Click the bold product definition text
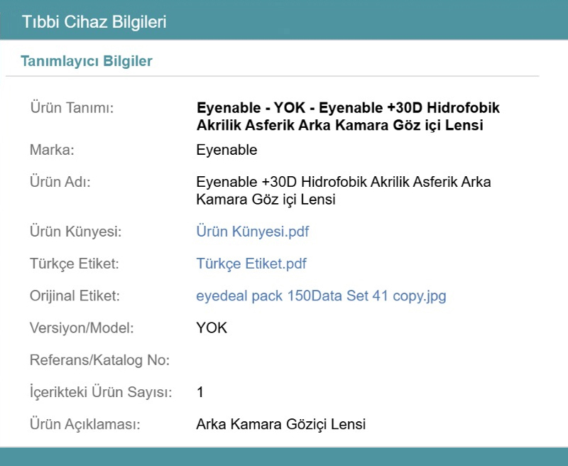The height and width of the screenshot is (466, 568). (348, 117)
